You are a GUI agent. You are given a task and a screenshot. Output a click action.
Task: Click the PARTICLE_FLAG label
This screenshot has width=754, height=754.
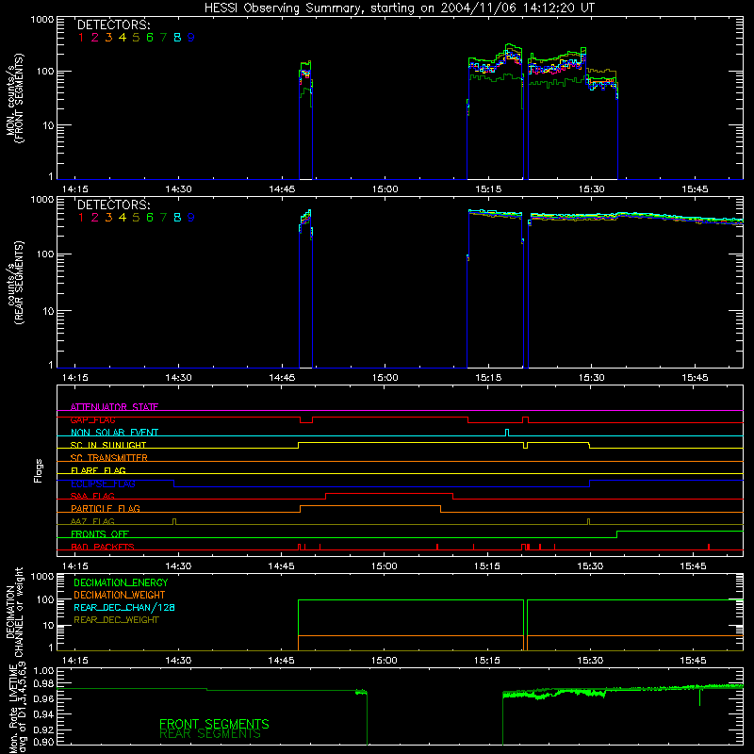point(106,508)
